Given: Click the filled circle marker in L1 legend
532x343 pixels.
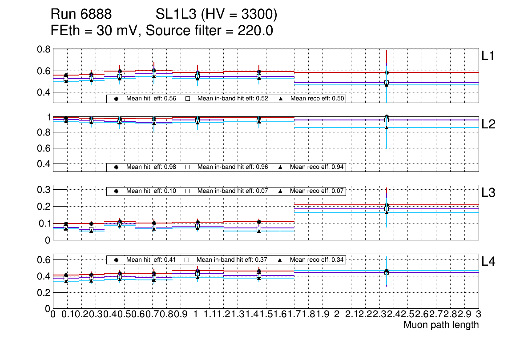Looking at the screenshot, I should 117,99.
